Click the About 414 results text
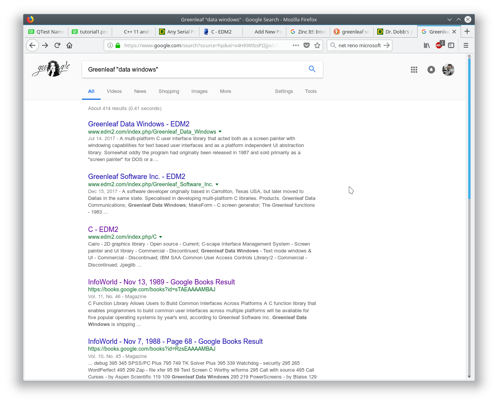 click(125, 109)
